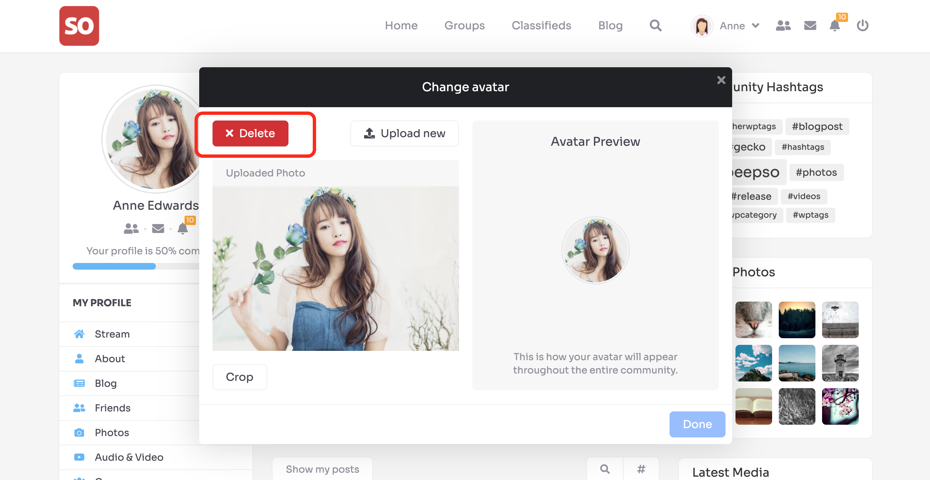Open friends icon in top navigation bar
930x480 pixels.
tap(783, 26)
